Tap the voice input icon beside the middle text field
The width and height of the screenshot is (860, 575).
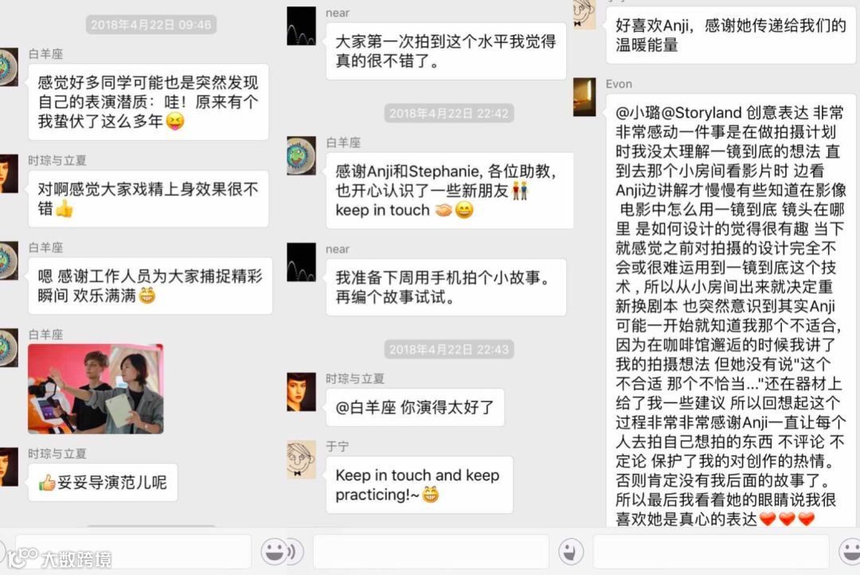coord(293,551)
